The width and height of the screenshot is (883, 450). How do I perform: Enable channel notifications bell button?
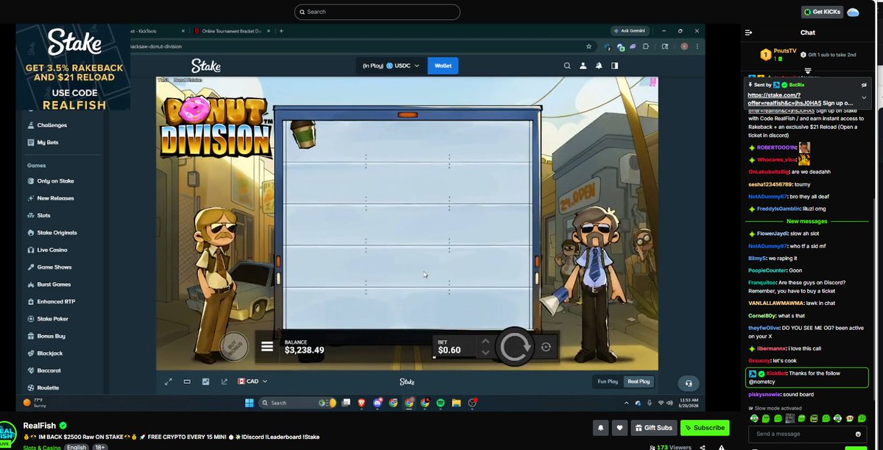coord(600,428)
